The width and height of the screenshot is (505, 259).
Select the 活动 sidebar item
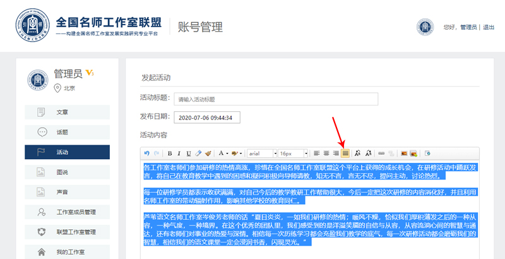tap(68, 152)
